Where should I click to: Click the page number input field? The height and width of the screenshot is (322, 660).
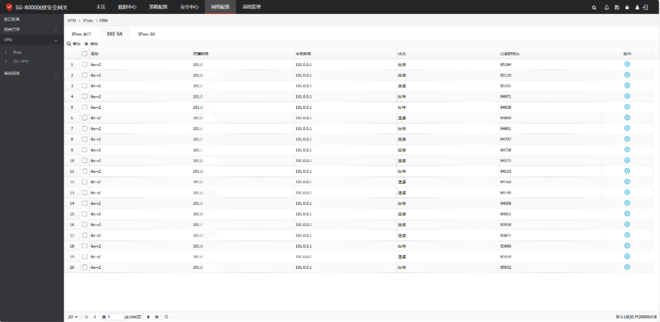115,317
